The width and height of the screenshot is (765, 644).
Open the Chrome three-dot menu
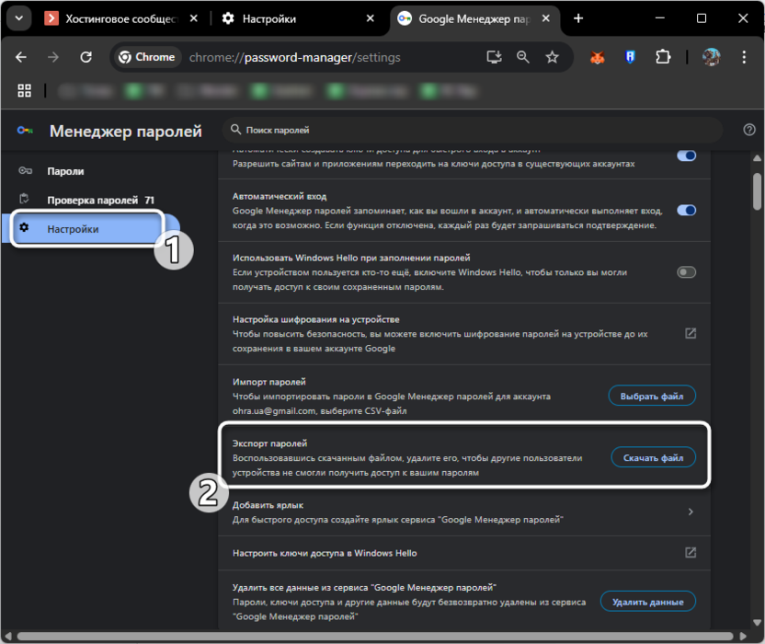point(744,57)
